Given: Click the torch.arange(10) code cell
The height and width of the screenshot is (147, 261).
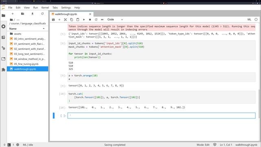Looking at the screenshot, I should click(161, 77).
